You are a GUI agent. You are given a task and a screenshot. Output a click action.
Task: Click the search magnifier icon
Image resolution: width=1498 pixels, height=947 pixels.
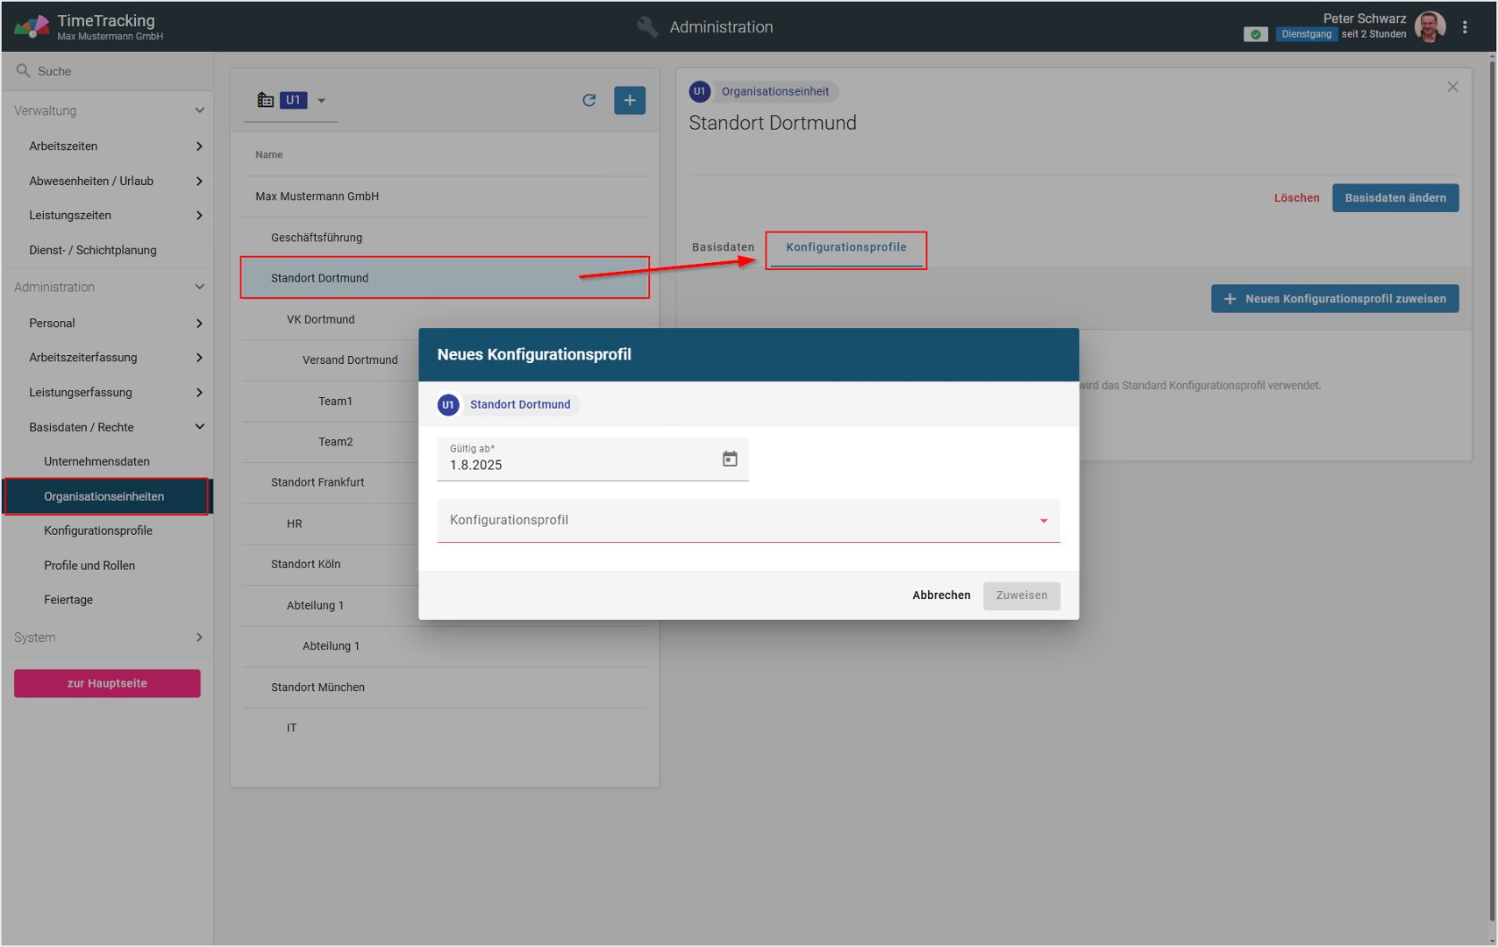click(24, 71)
